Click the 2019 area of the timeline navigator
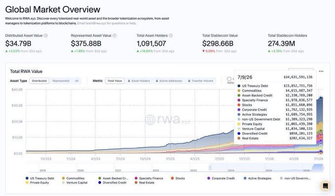This screenshot has height=196, width=335. (x=43, y=170)
